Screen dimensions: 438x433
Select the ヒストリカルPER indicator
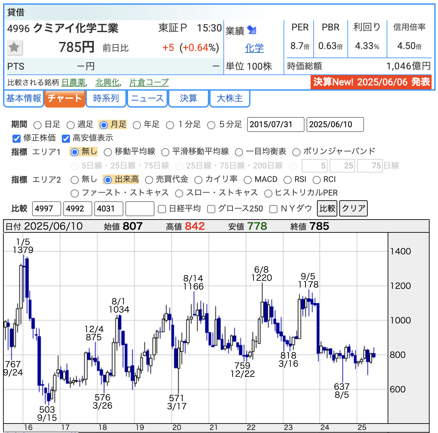(x=268, y=193)
